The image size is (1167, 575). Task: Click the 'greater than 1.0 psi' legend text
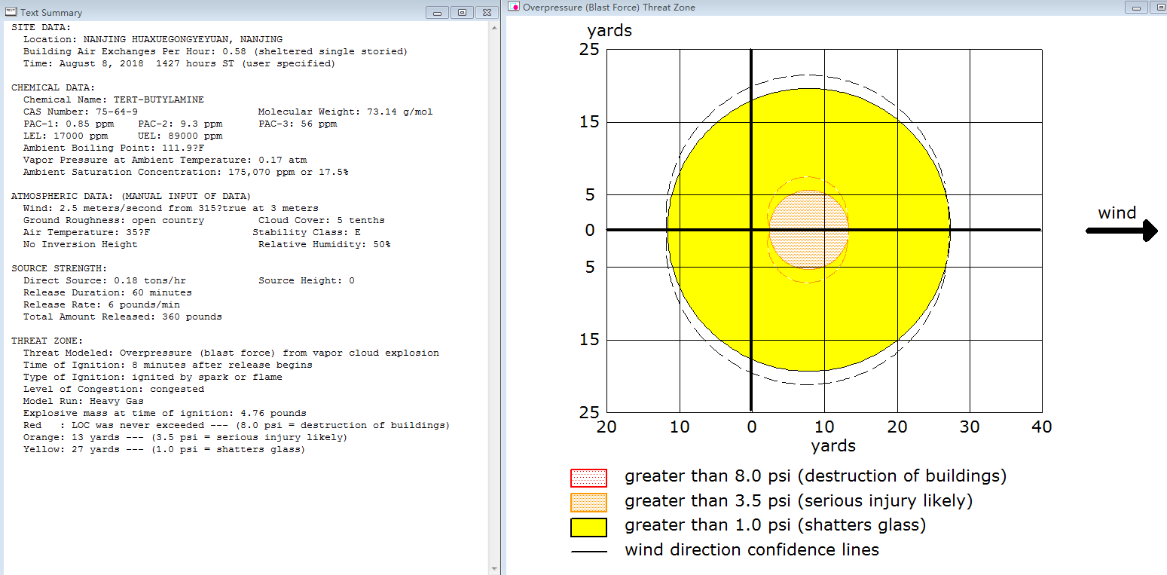(775, 525)
